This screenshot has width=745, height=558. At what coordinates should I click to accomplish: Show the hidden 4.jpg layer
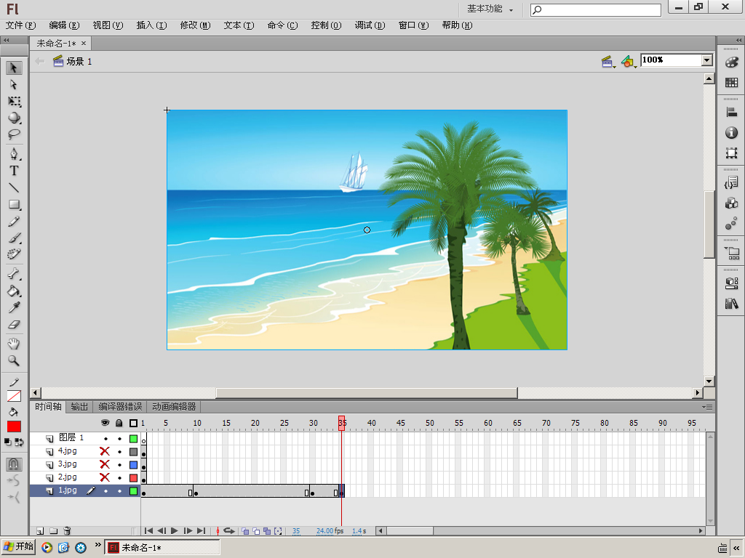pos(105,451)
